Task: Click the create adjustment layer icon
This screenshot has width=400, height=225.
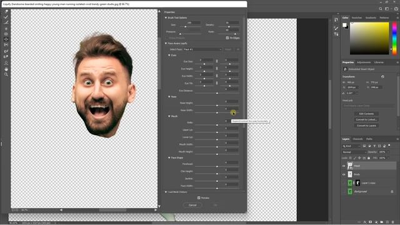Action: (376, 222)
